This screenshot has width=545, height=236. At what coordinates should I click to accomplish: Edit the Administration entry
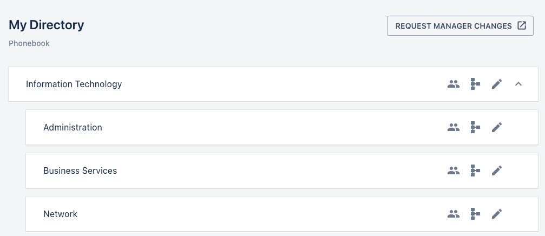coord(497,127)
